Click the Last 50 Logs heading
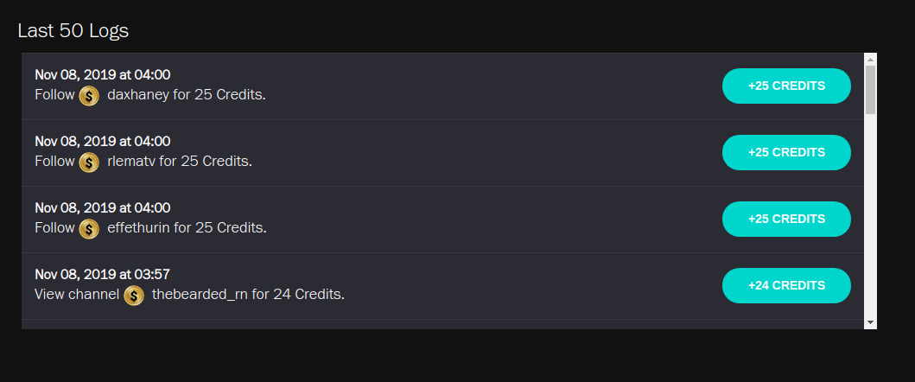The width and height of the screenshot is (915, 382). 73,31
